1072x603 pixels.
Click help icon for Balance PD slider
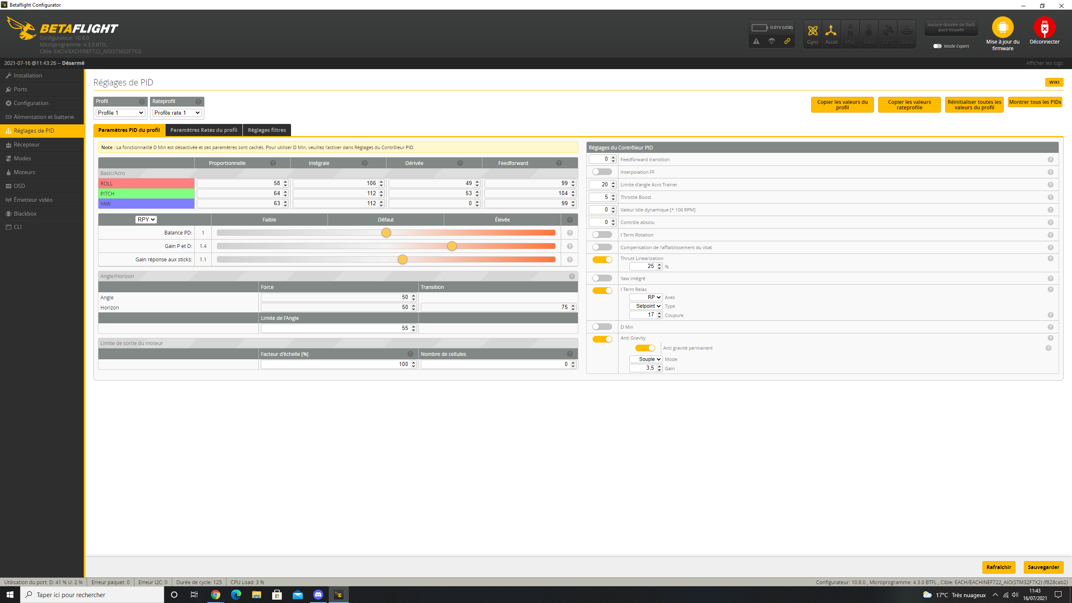tap(569, 233)
